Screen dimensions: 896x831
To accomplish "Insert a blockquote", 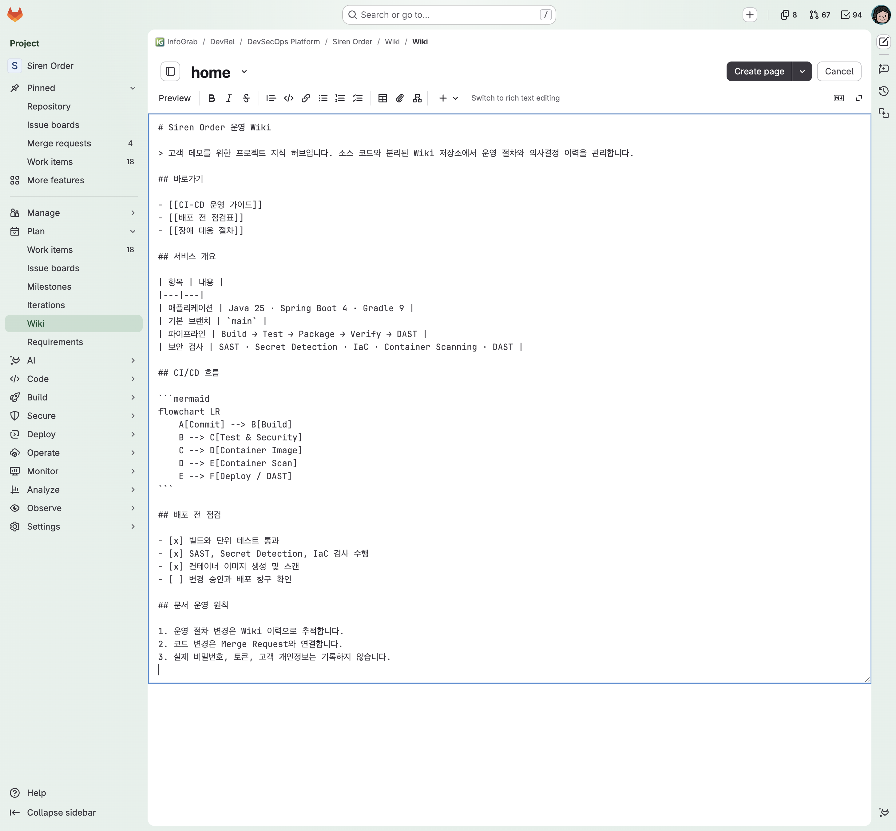I will click(x=271, y=98).
